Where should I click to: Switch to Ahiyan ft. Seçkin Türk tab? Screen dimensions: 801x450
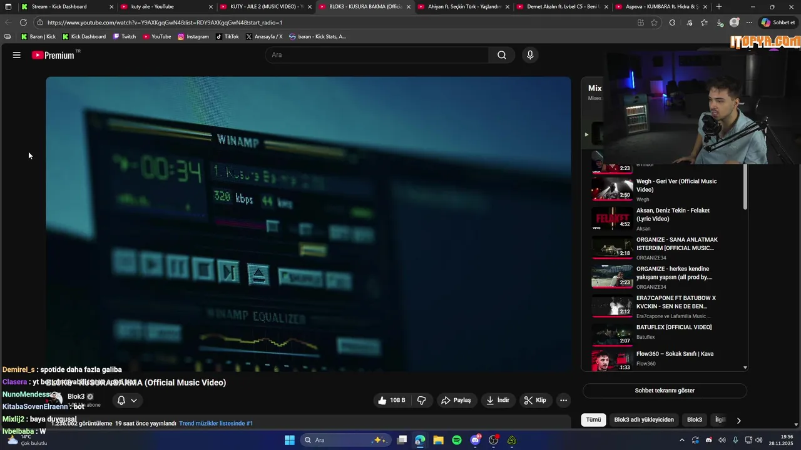click(x=464, y=6)
